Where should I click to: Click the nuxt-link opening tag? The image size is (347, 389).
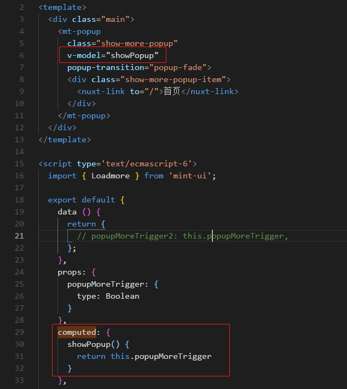(101, 91)
